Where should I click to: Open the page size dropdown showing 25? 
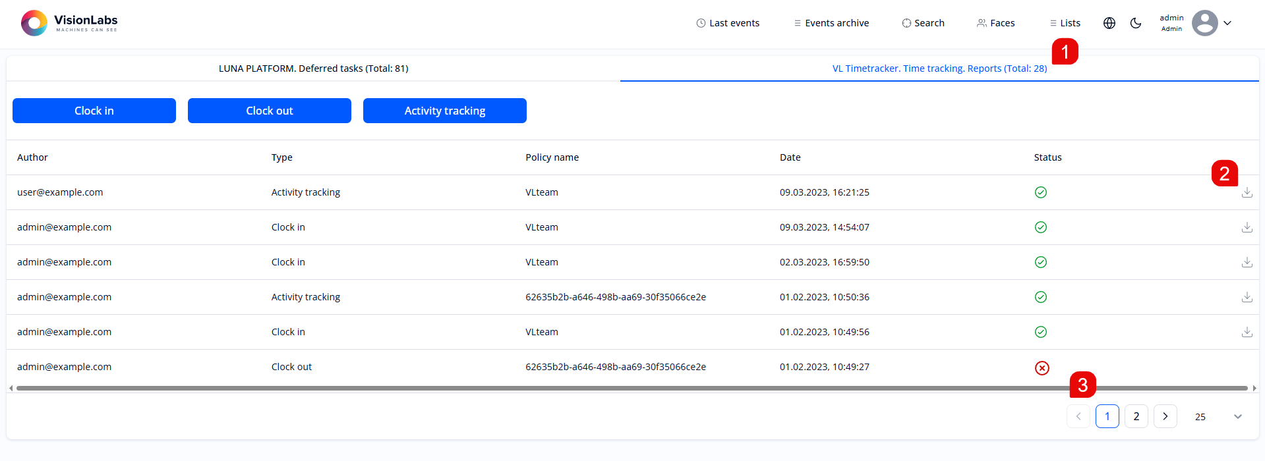[x=1218, y=416]
